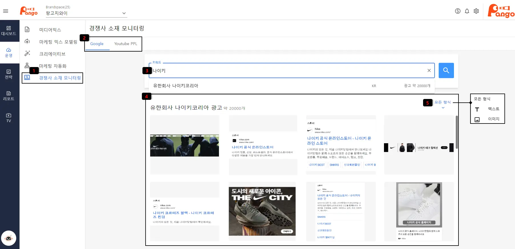Open notifications bell icon
Image resolution: width=515 pixels, height=249 pixels.
(x=467, y=11)
